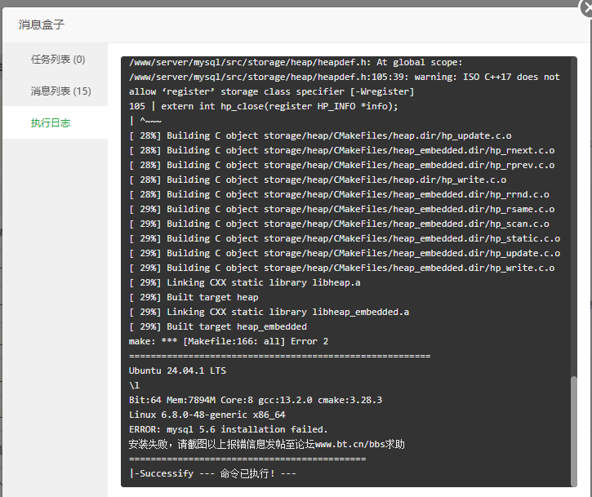This screenshot has height=497, width=592.
Task: Click the 'Linux 6.8.0-48-generic x86_64' line
Action: 207,415
